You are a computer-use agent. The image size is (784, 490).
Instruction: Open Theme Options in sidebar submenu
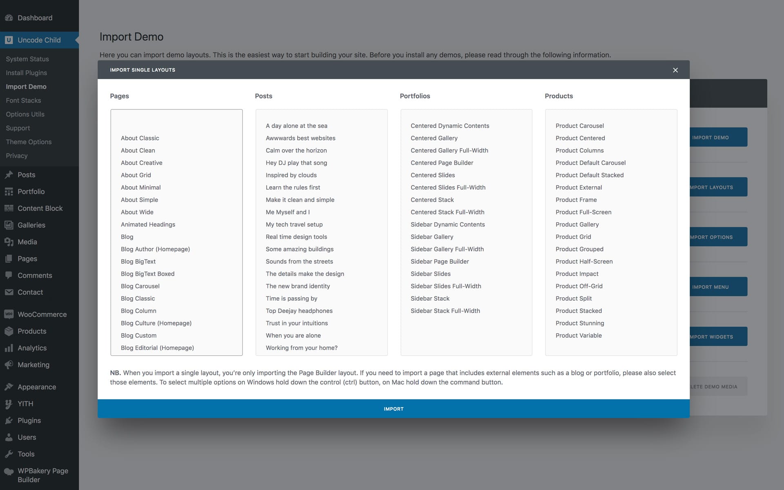29,142
